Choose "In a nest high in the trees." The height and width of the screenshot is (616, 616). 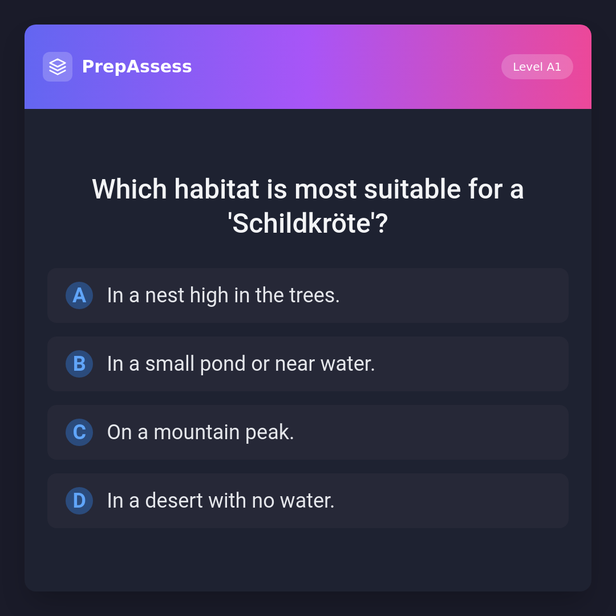pos(308,295)
